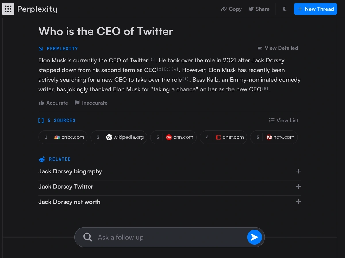Focus the Ask a follow up field

point(170,237)
